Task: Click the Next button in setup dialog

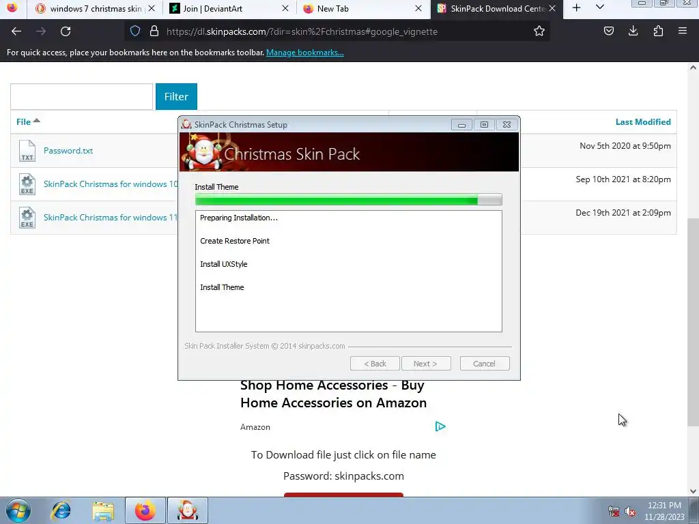Action: coord(426,364)
